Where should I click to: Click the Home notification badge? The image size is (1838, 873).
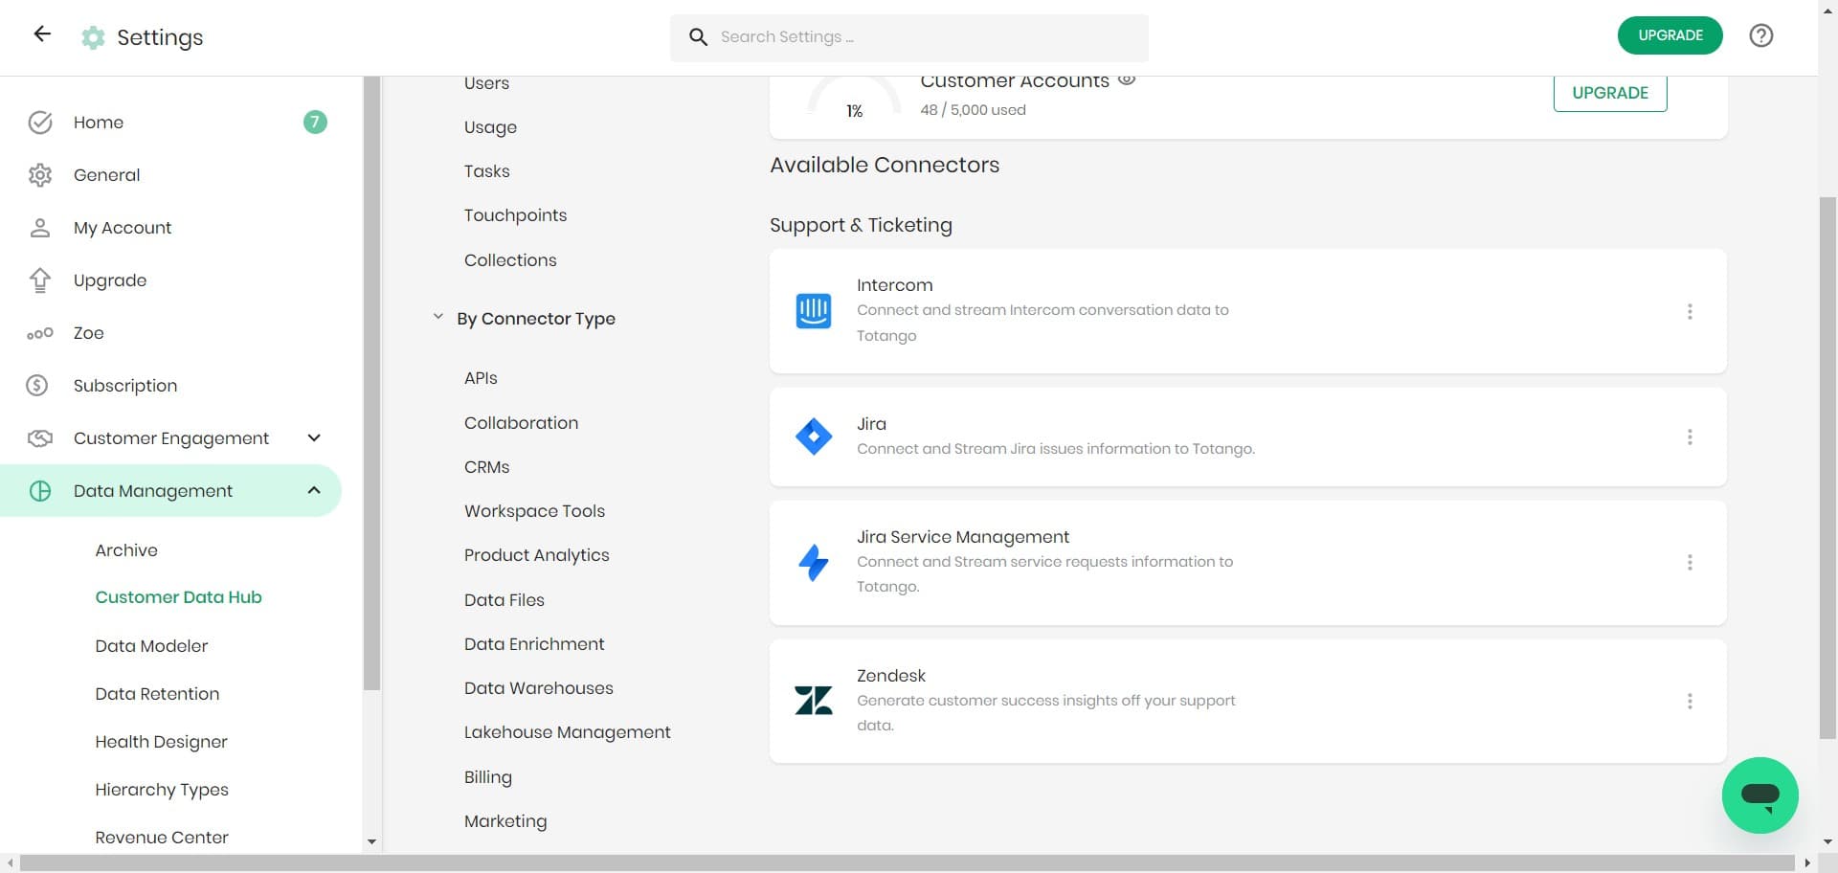point(315,123)
